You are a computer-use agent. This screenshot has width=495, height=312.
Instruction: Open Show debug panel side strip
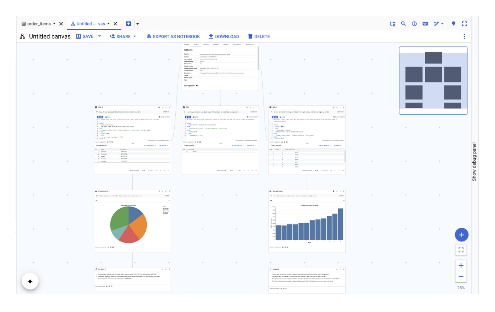[474, 162]
